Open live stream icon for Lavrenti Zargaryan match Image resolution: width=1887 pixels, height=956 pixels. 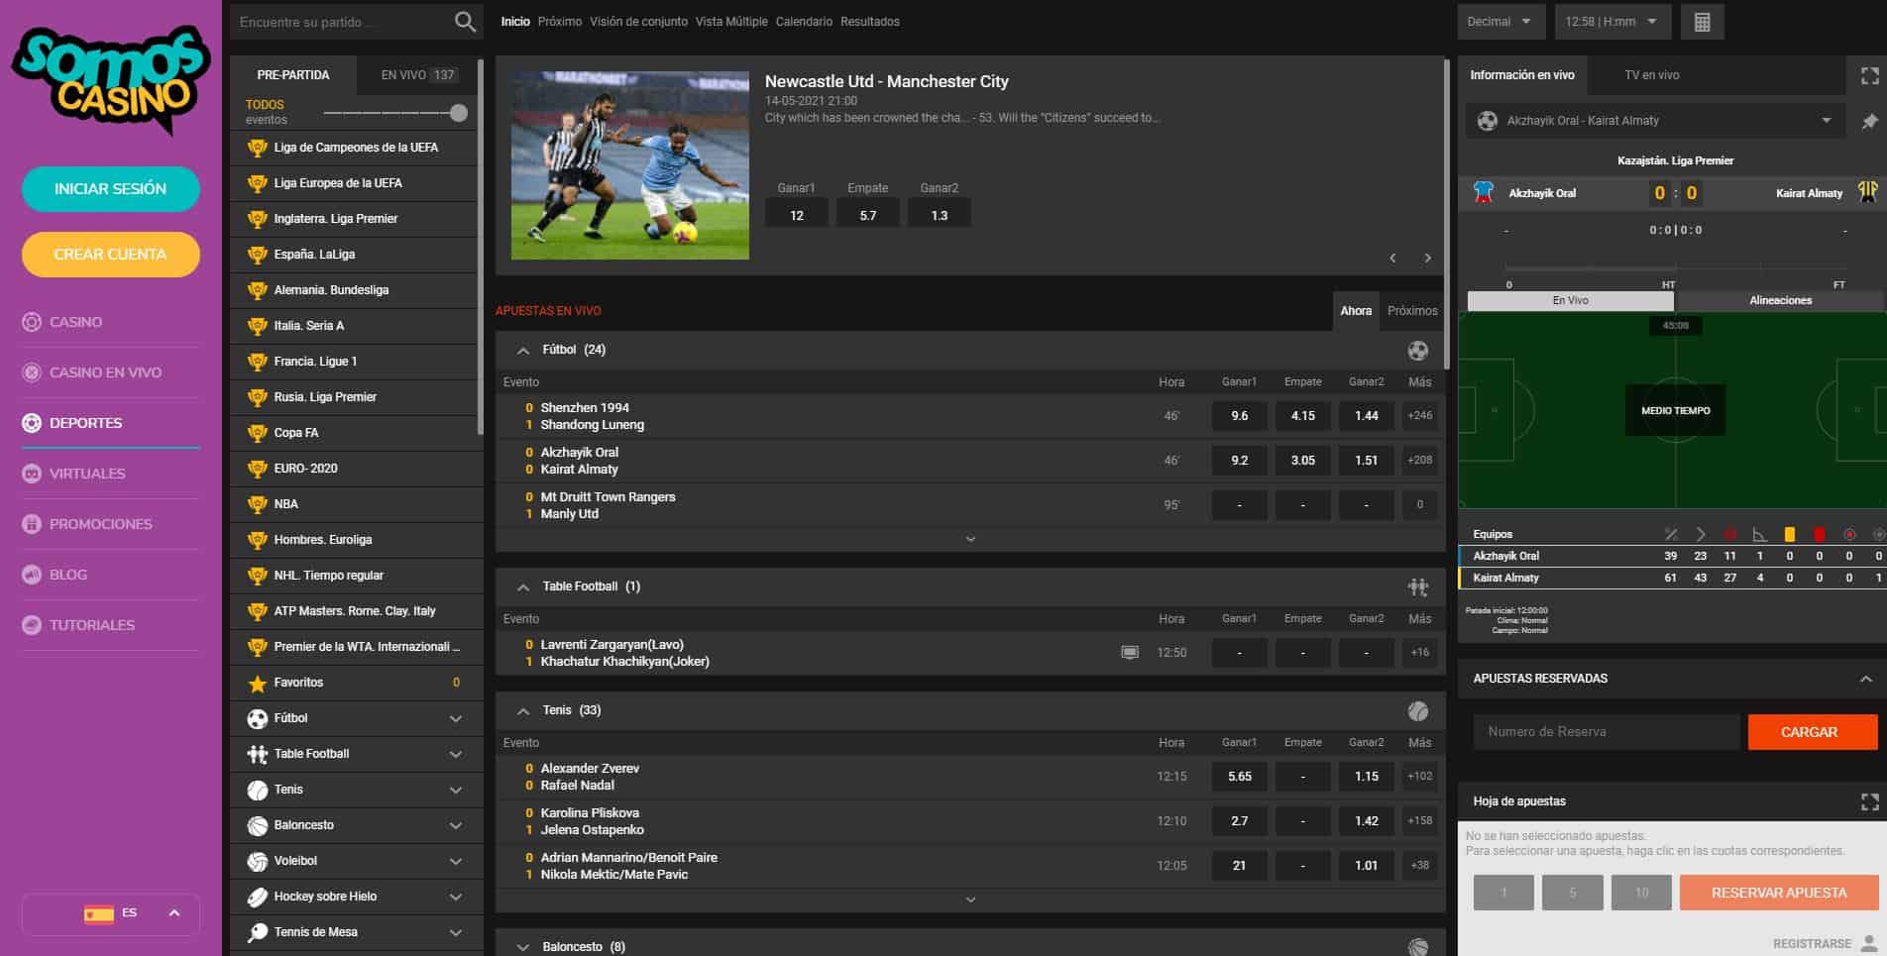point(1130,653)
